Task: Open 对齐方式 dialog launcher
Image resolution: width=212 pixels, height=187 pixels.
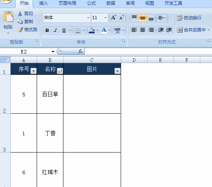Action: (x=209, y=41)
